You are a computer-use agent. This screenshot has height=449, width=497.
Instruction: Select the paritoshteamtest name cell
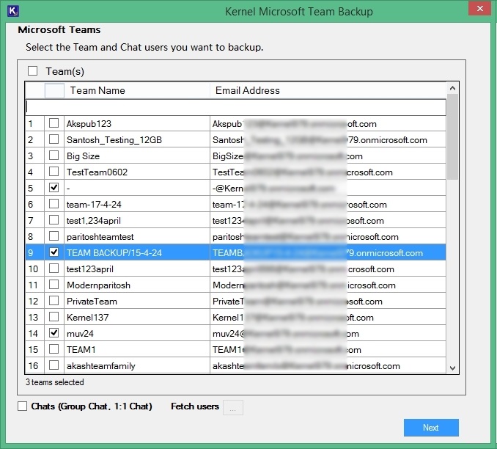(x=137, y=237)
